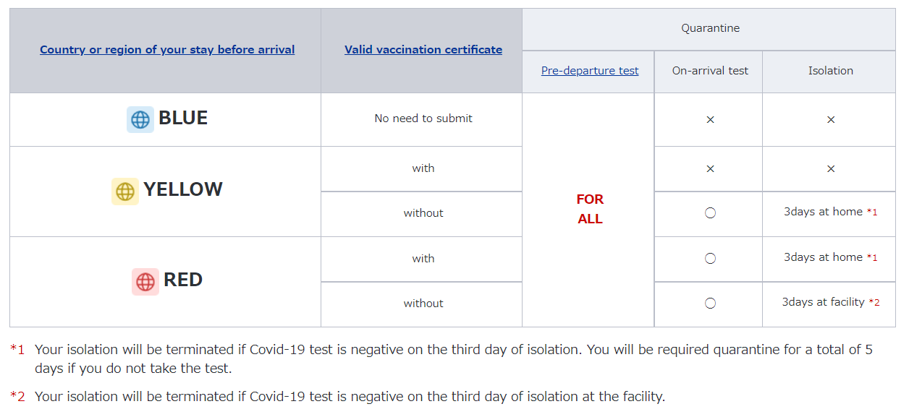Click the cross mark in YELLOW with-certificate on-arrival cell
909x417 pixels.
[x=710, y=168]
